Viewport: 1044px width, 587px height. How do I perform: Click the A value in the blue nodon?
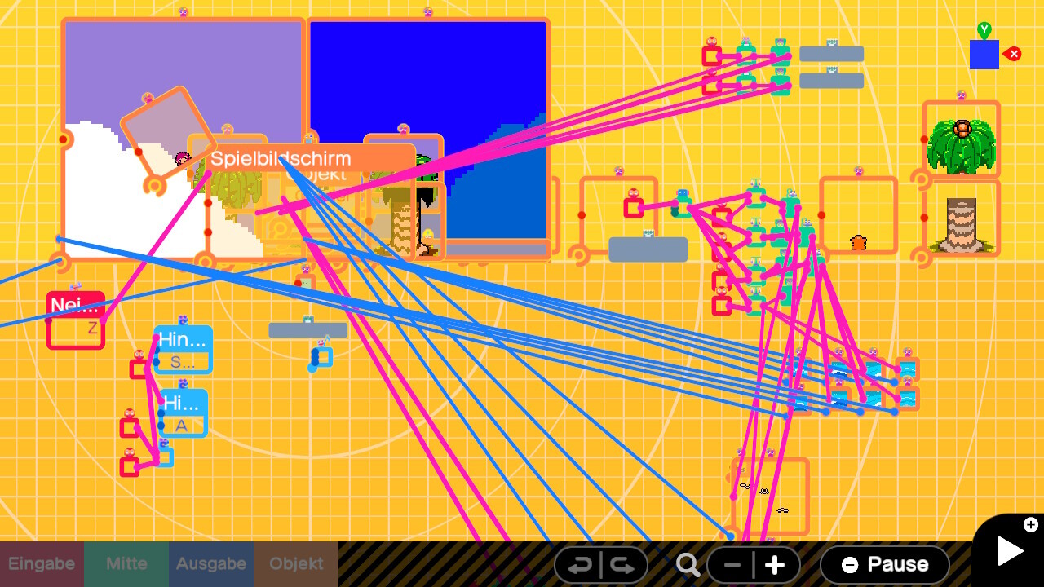tap(182, 426)
